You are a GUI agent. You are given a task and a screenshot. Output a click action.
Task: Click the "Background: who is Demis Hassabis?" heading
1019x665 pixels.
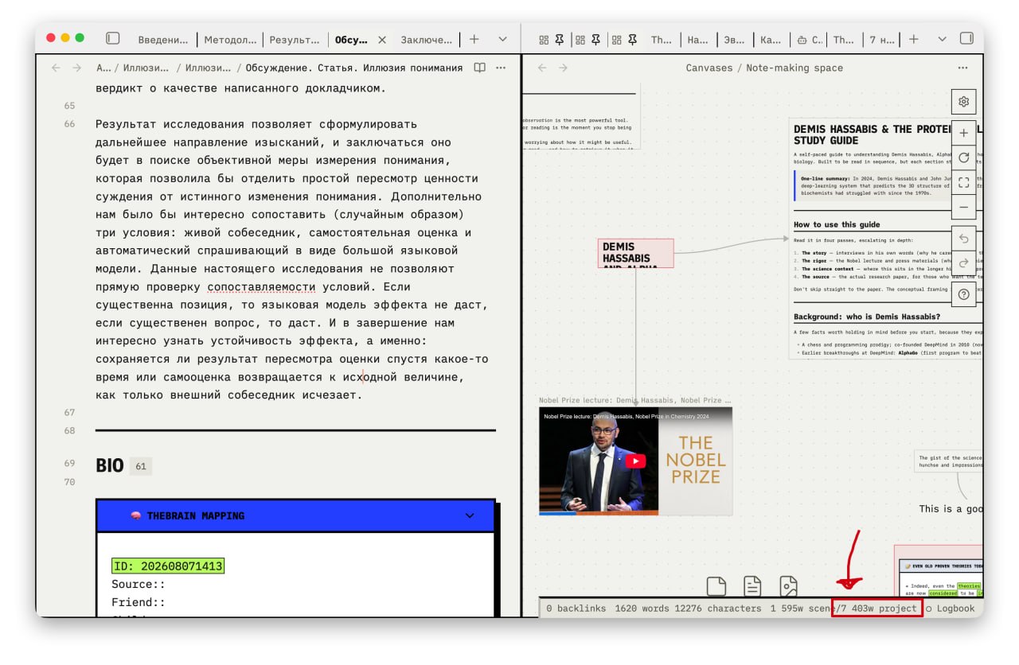click(867, 317)
